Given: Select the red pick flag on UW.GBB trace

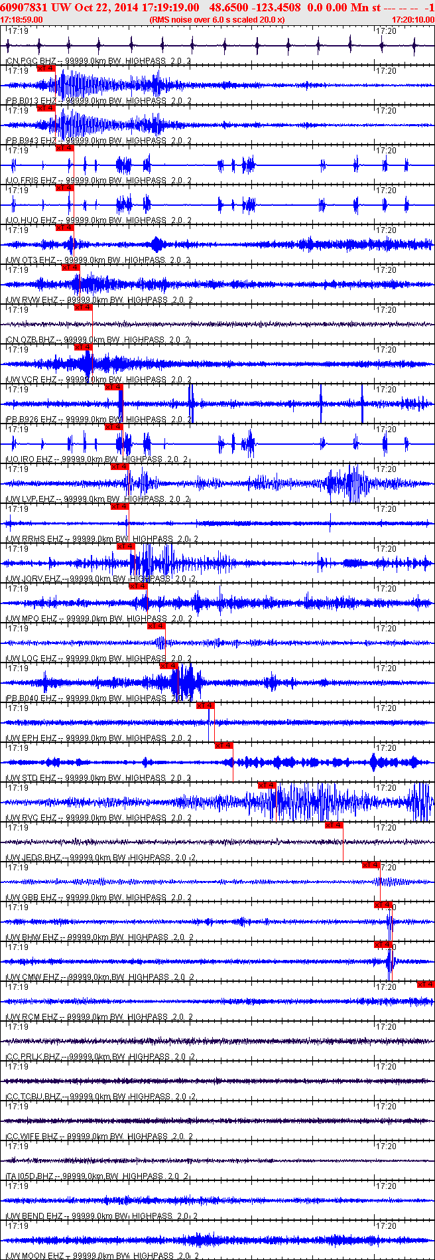Looking at the screenshot, I should point(371,864).
